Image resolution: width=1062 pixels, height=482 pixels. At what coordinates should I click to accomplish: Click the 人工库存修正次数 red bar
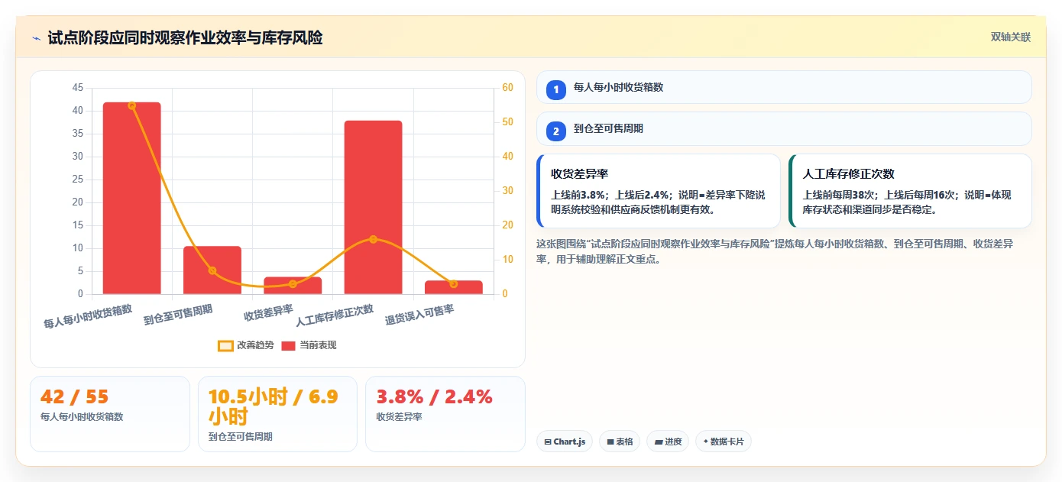[373, 207]
